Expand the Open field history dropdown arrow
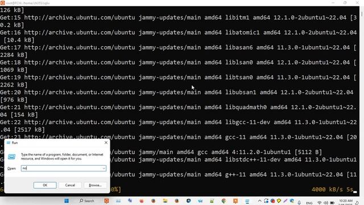The height and width of the screenshot is (205, 364). [104, 169]
